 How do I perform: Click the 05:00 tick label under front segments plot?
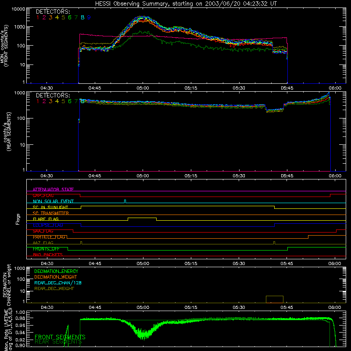143,88
